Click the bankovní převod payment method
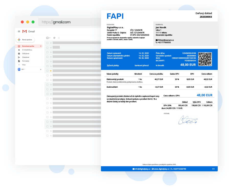Screen dimensions: 229x188 142,66
